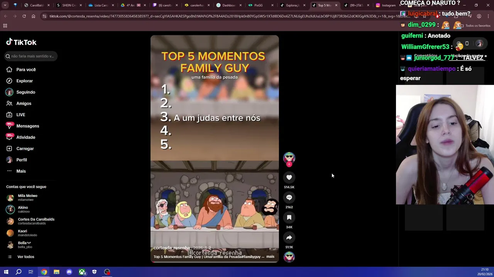Screen dimensions: 494x277
Task: Follow creator with red plus badge
Action: [x=289, y=164]
